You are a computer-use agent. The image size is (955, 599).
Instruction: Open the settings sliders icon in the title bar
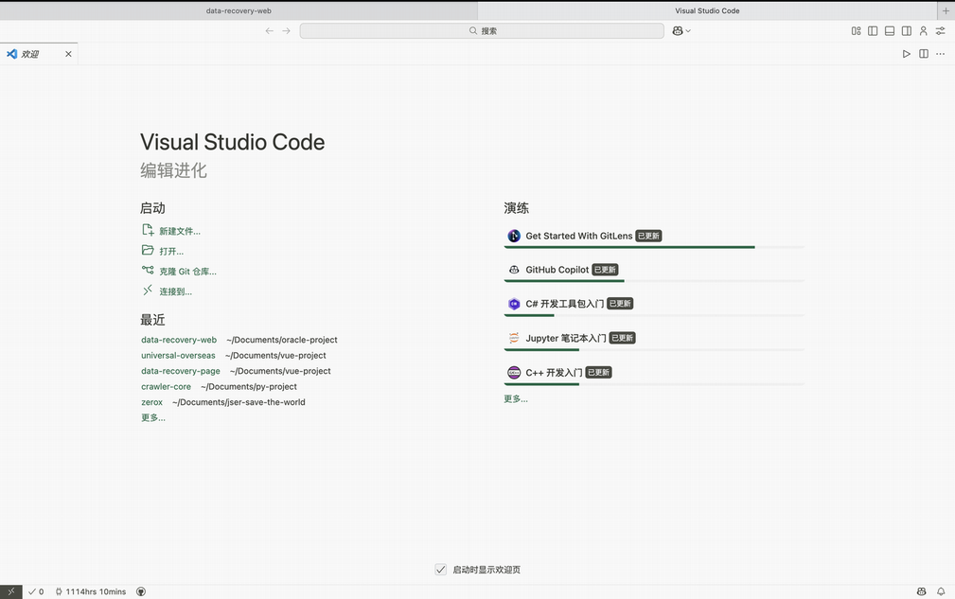[941, 31]
